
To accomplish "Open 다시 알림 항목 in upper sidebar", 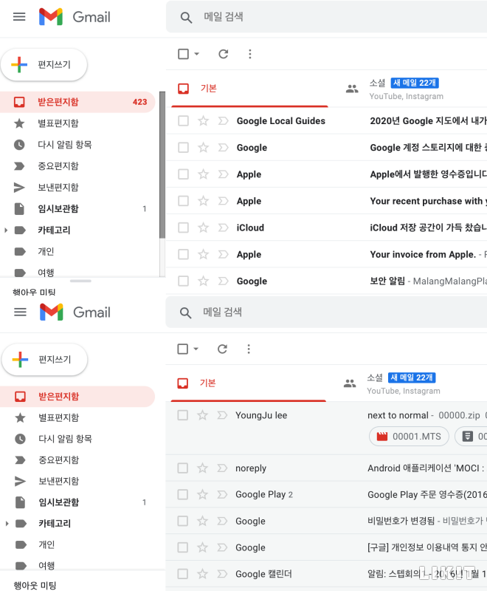I will click(x=77, y=145).
